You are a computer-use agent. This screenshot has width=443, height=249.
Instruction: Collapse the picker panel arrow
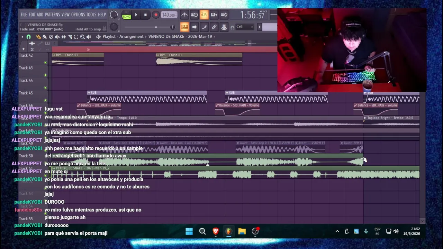point(54,43)
